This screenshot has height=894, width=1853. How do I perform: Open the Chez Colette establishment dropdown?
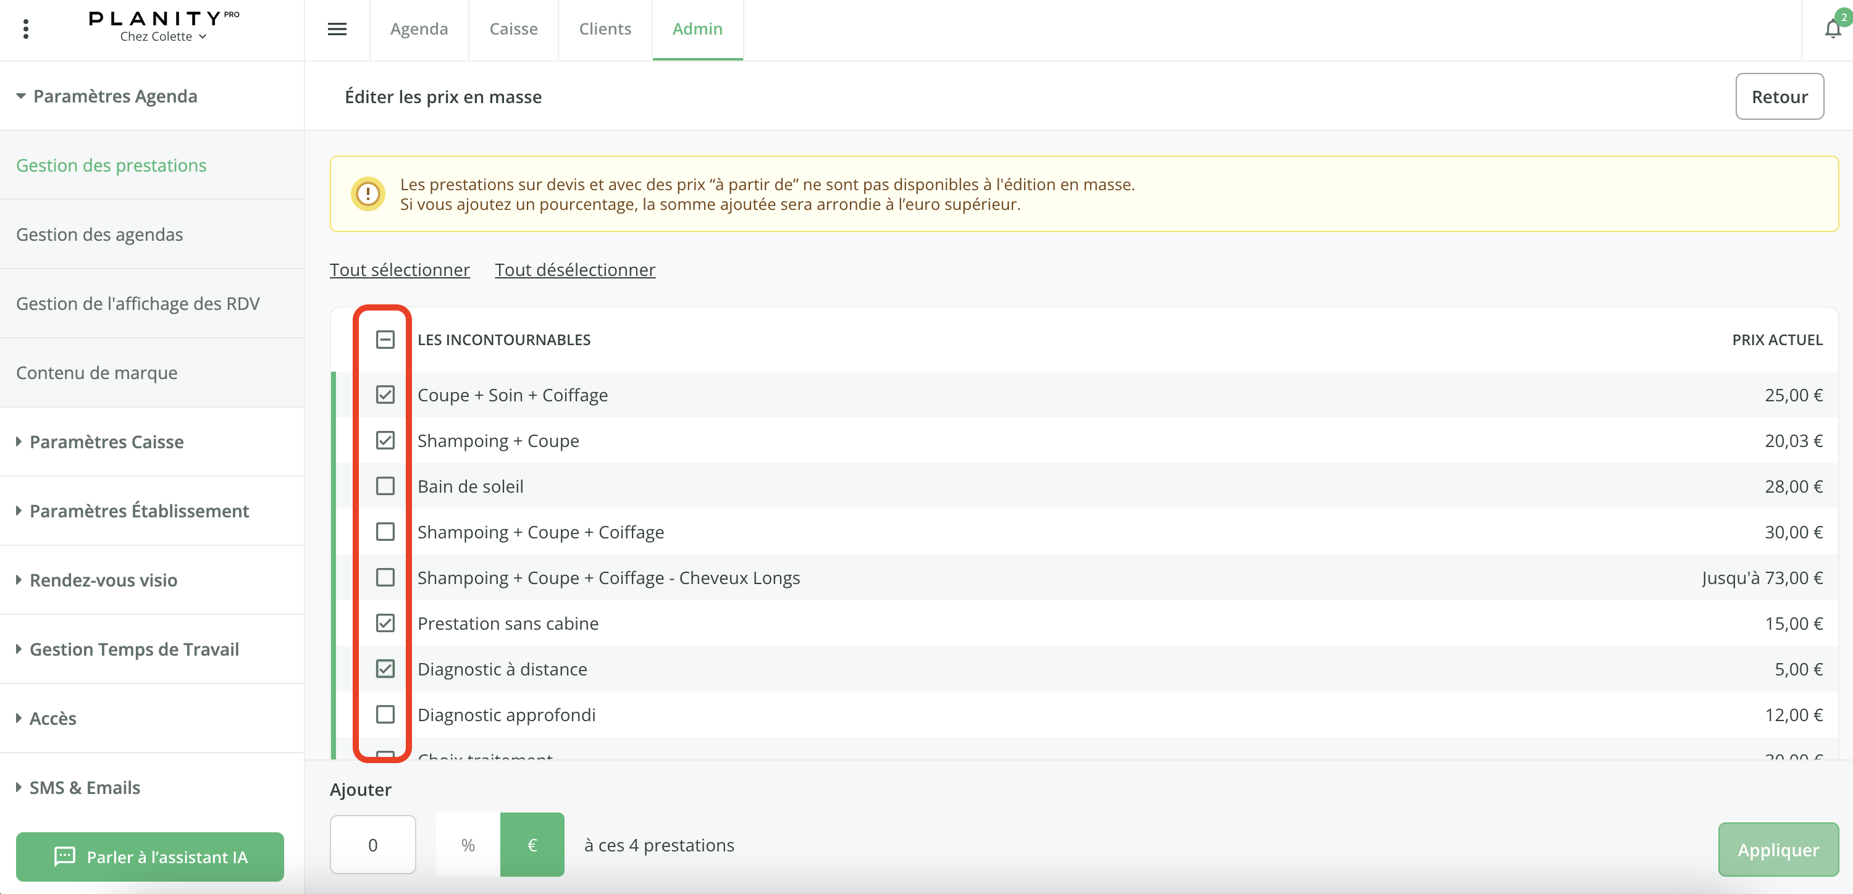[x=163, y=36]
